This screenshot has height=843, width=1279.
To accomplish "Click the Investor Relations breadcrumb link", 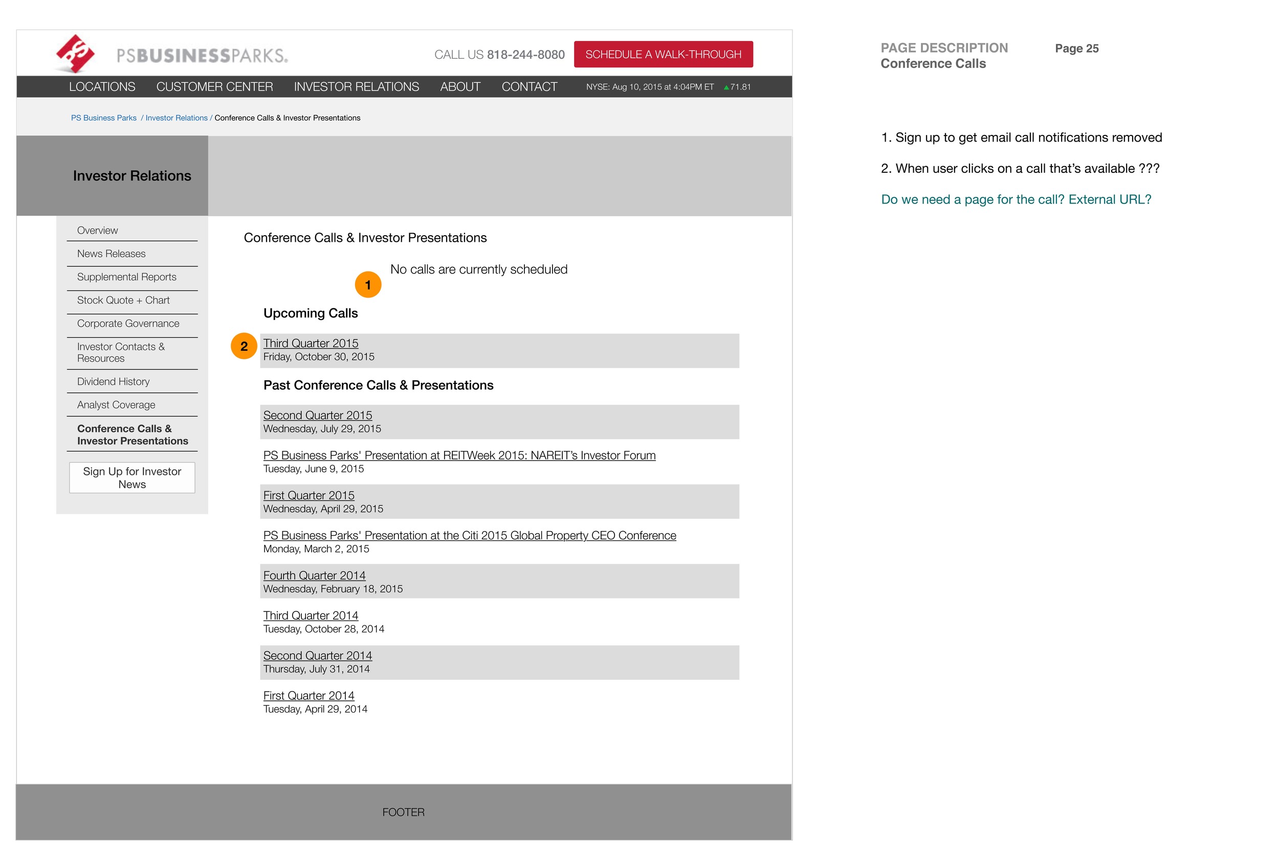I will coord(177,118).
